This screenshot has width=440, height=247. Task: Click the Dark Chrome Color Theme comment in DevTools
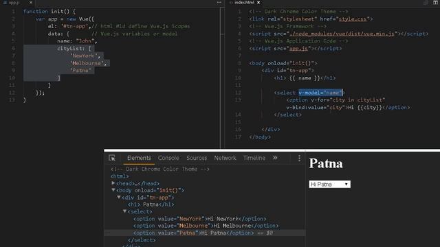[x=160, y=169]
